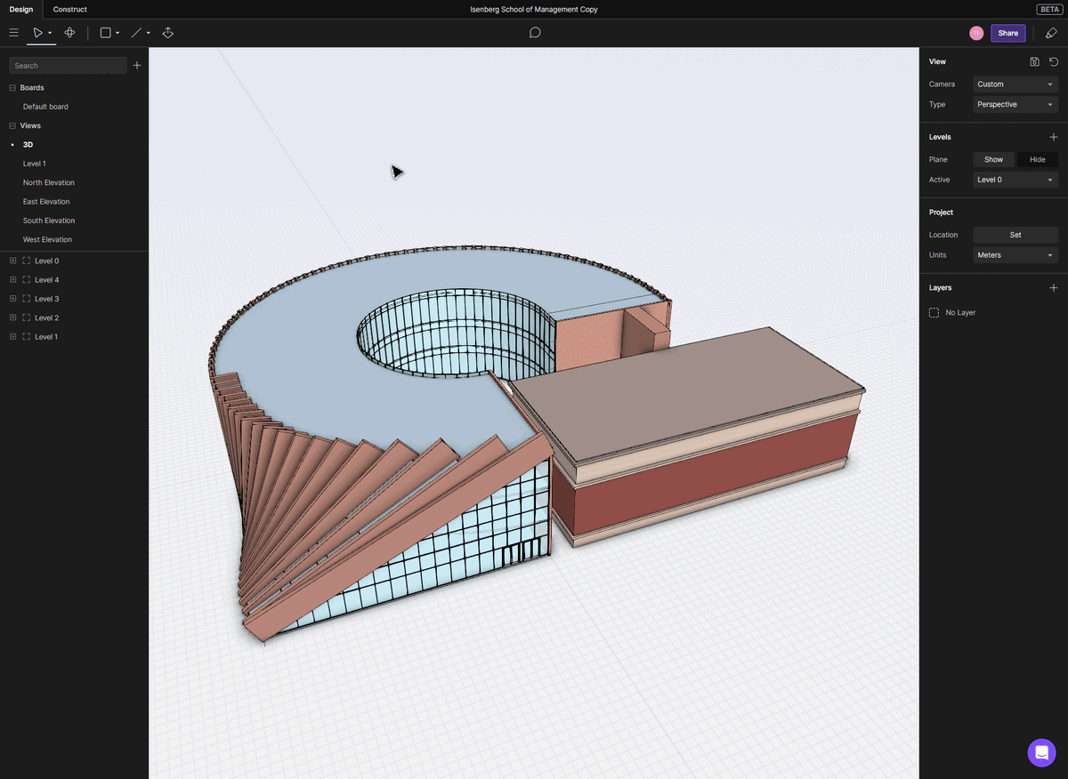Open the Type Perspective dropdown
1068x779 pixels.
[1015, 104]
